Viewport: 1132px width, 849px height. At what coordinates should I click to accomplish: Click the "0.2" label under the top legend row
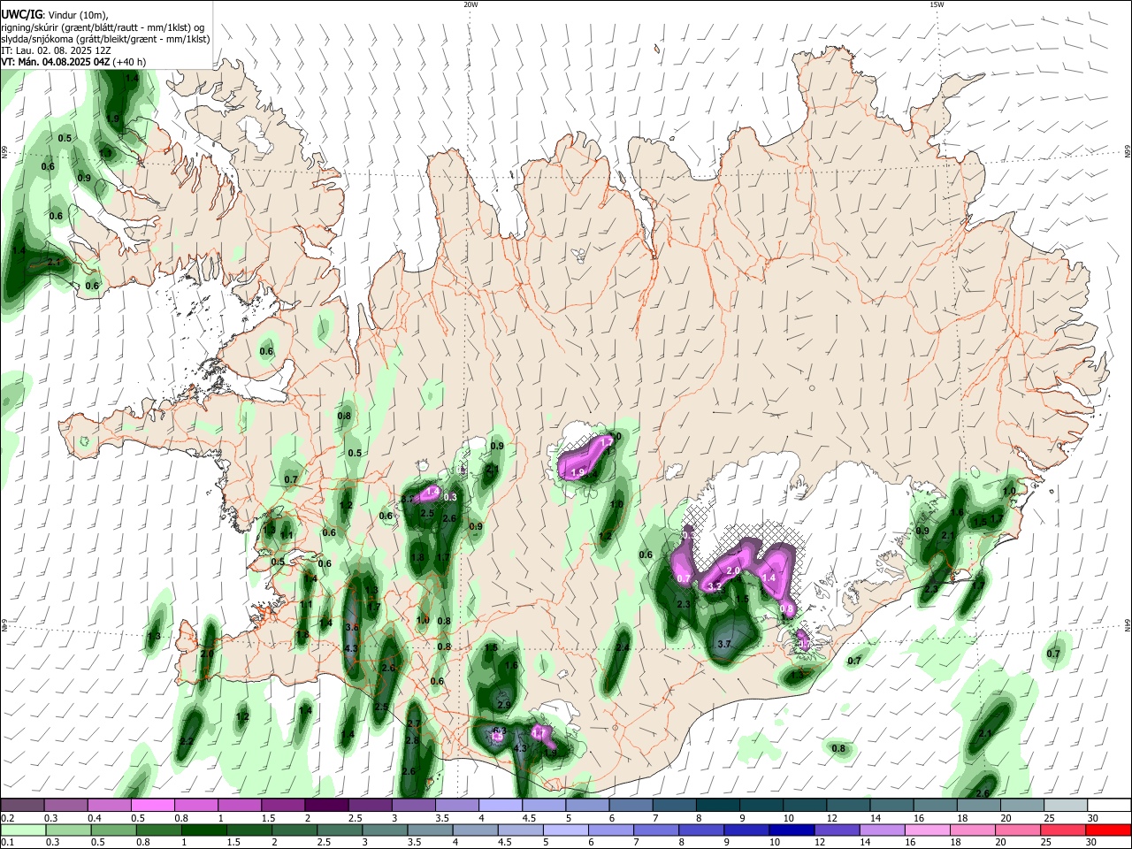pyautogui.click(x=7, y=818)
